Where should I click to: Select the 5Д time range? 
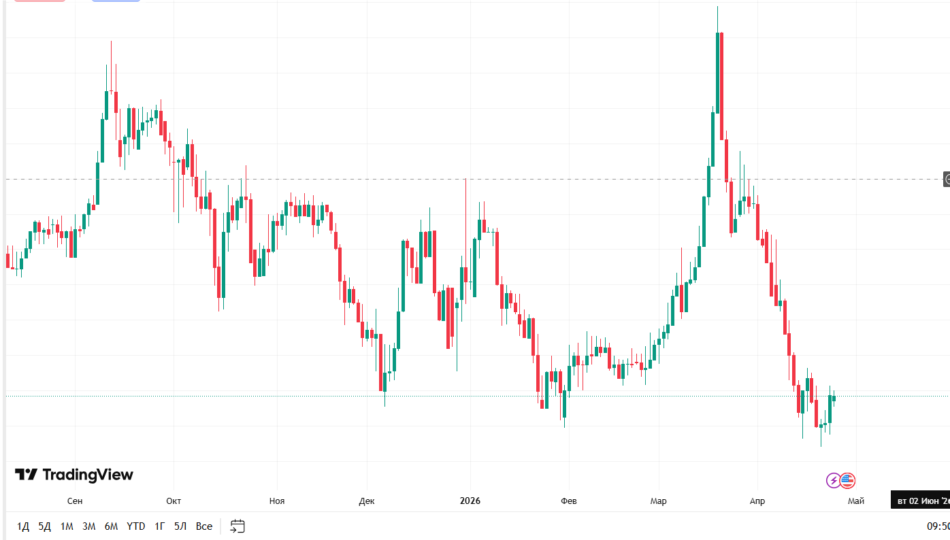(45, 526)
